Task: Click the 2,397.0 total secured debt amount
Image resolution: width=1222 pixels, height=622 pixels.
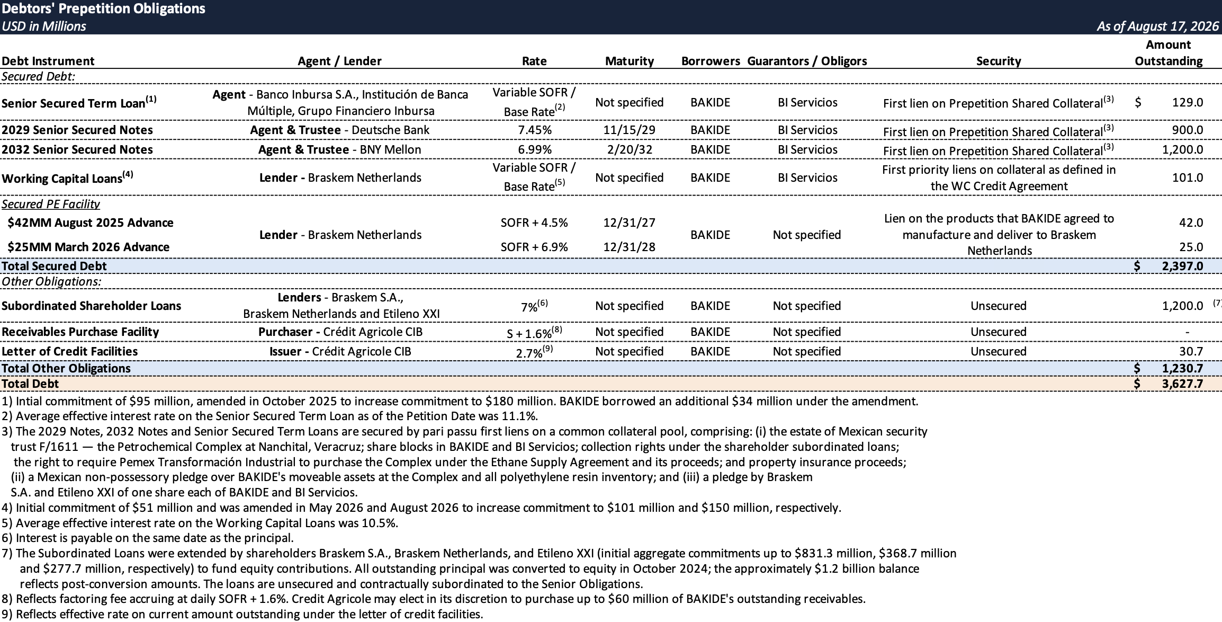Action: (x=1183, y=266)
